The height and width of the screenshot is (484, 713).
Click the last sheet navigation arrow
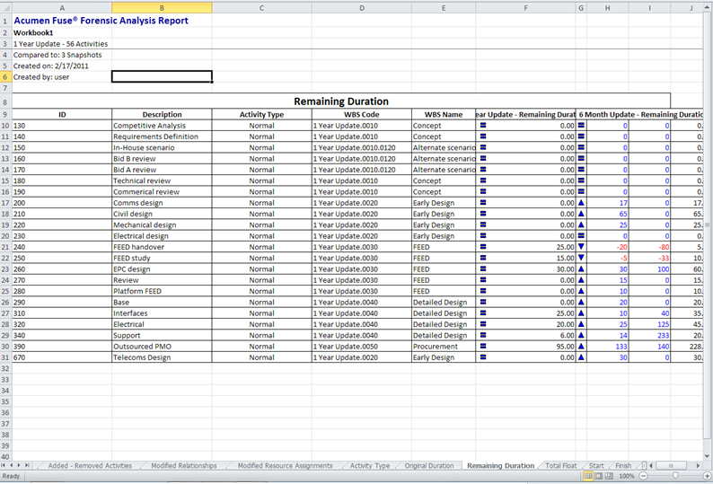27,465
